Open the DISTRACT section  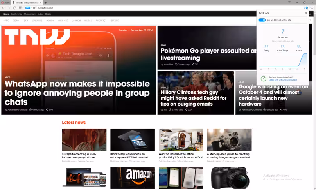click(101, 21)
